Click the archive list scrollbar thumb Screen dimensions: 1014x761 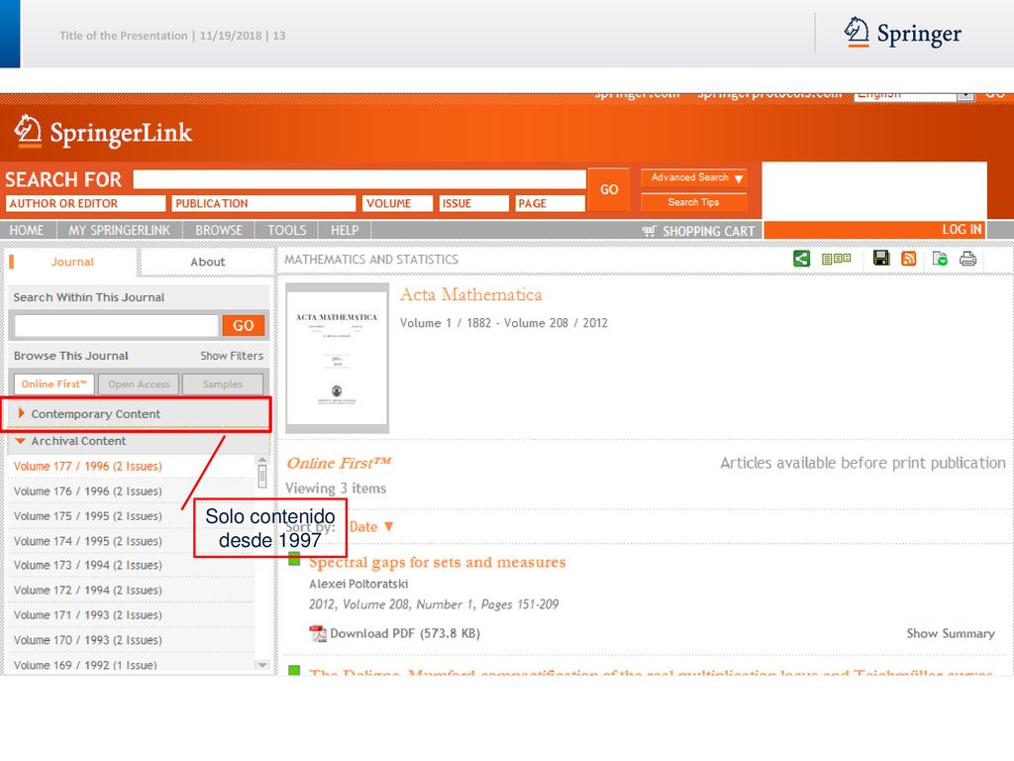pyautogui.click(x=261, y=477)
